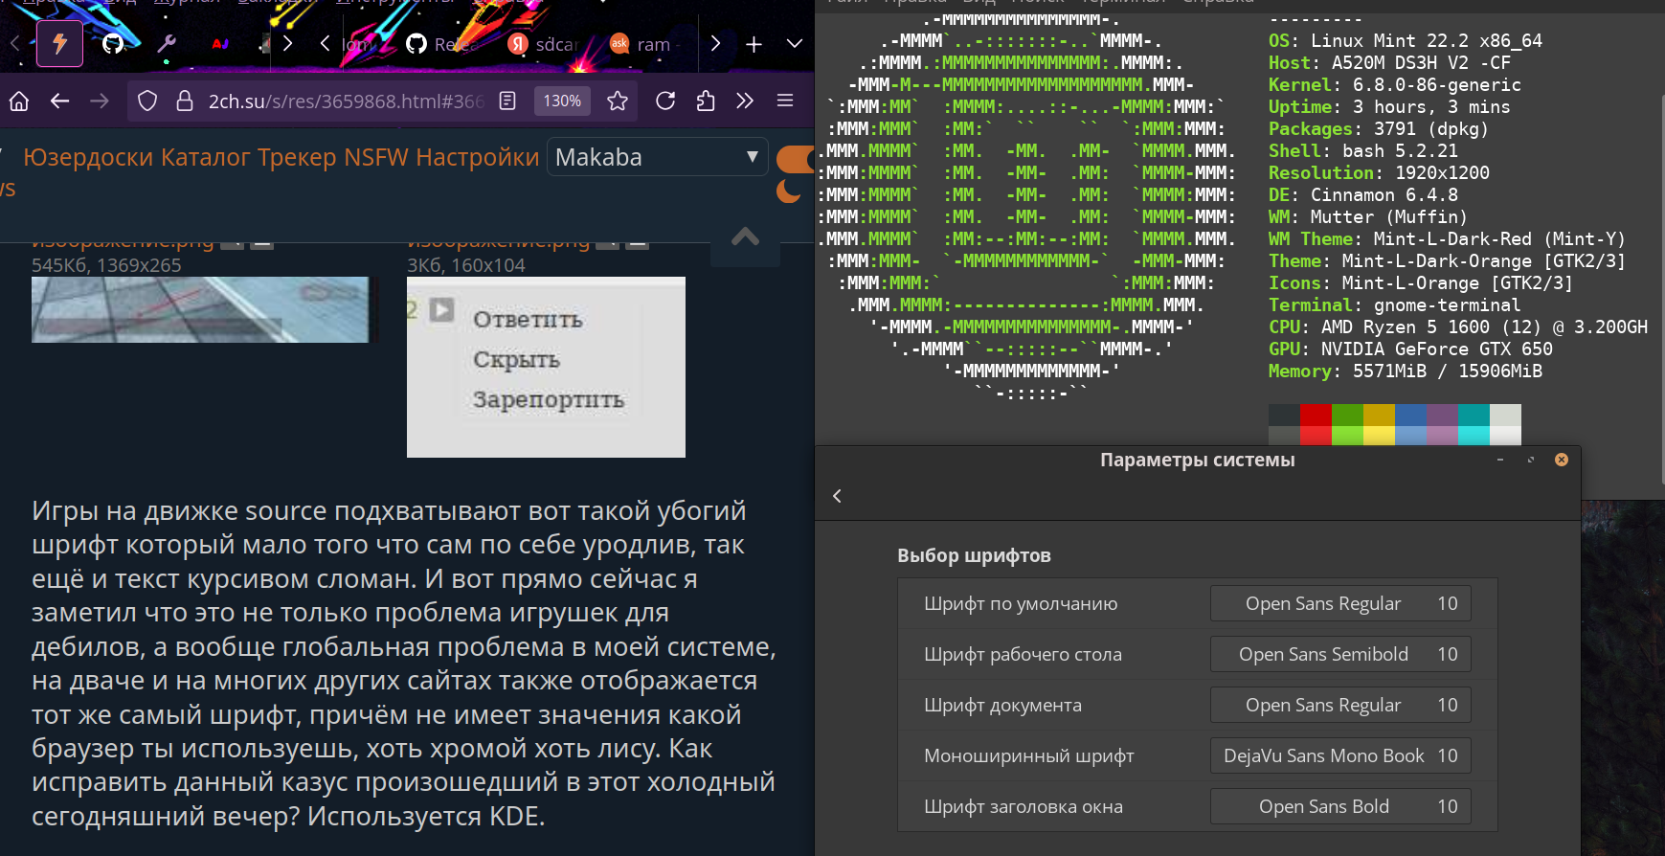Click terminal line 'Terminal: gnome-terminal'
The width and height of the screenshot is (1665, 856).
[x=1394, y=304]
